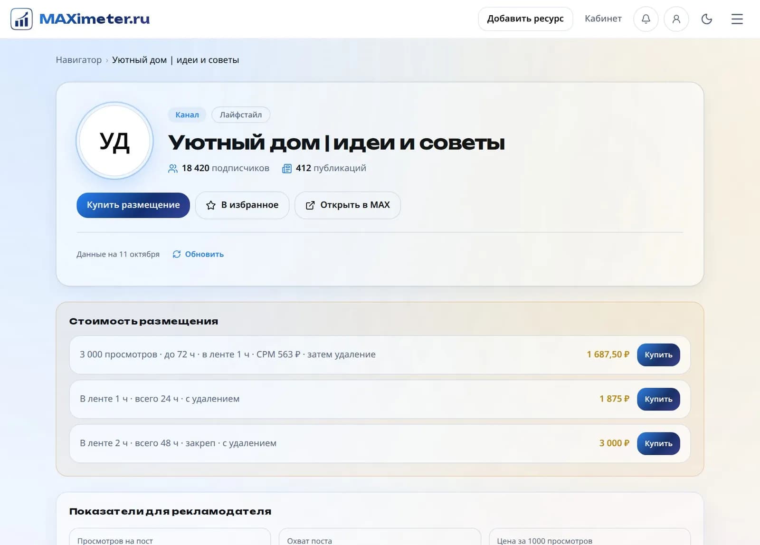760x545 pixels.
Task: Select the Канал tag
Action: (187, 115)
